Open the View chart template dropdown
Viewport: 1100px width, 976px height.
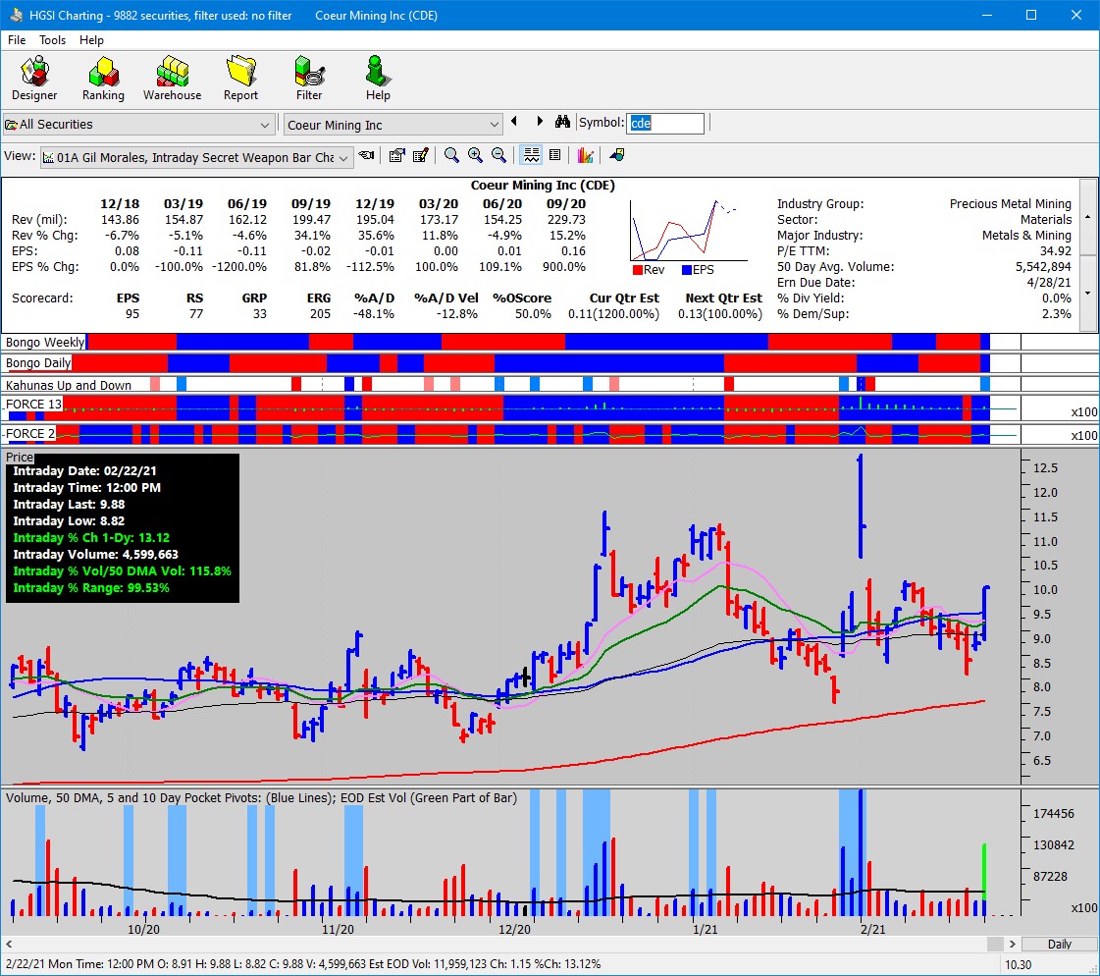click(x=196, y=157)
